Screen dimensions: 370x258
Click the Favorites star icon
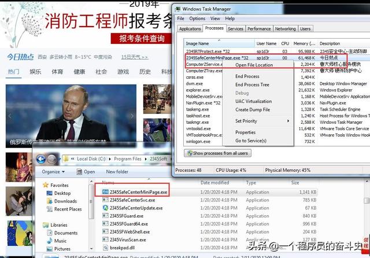click(46, 185)
